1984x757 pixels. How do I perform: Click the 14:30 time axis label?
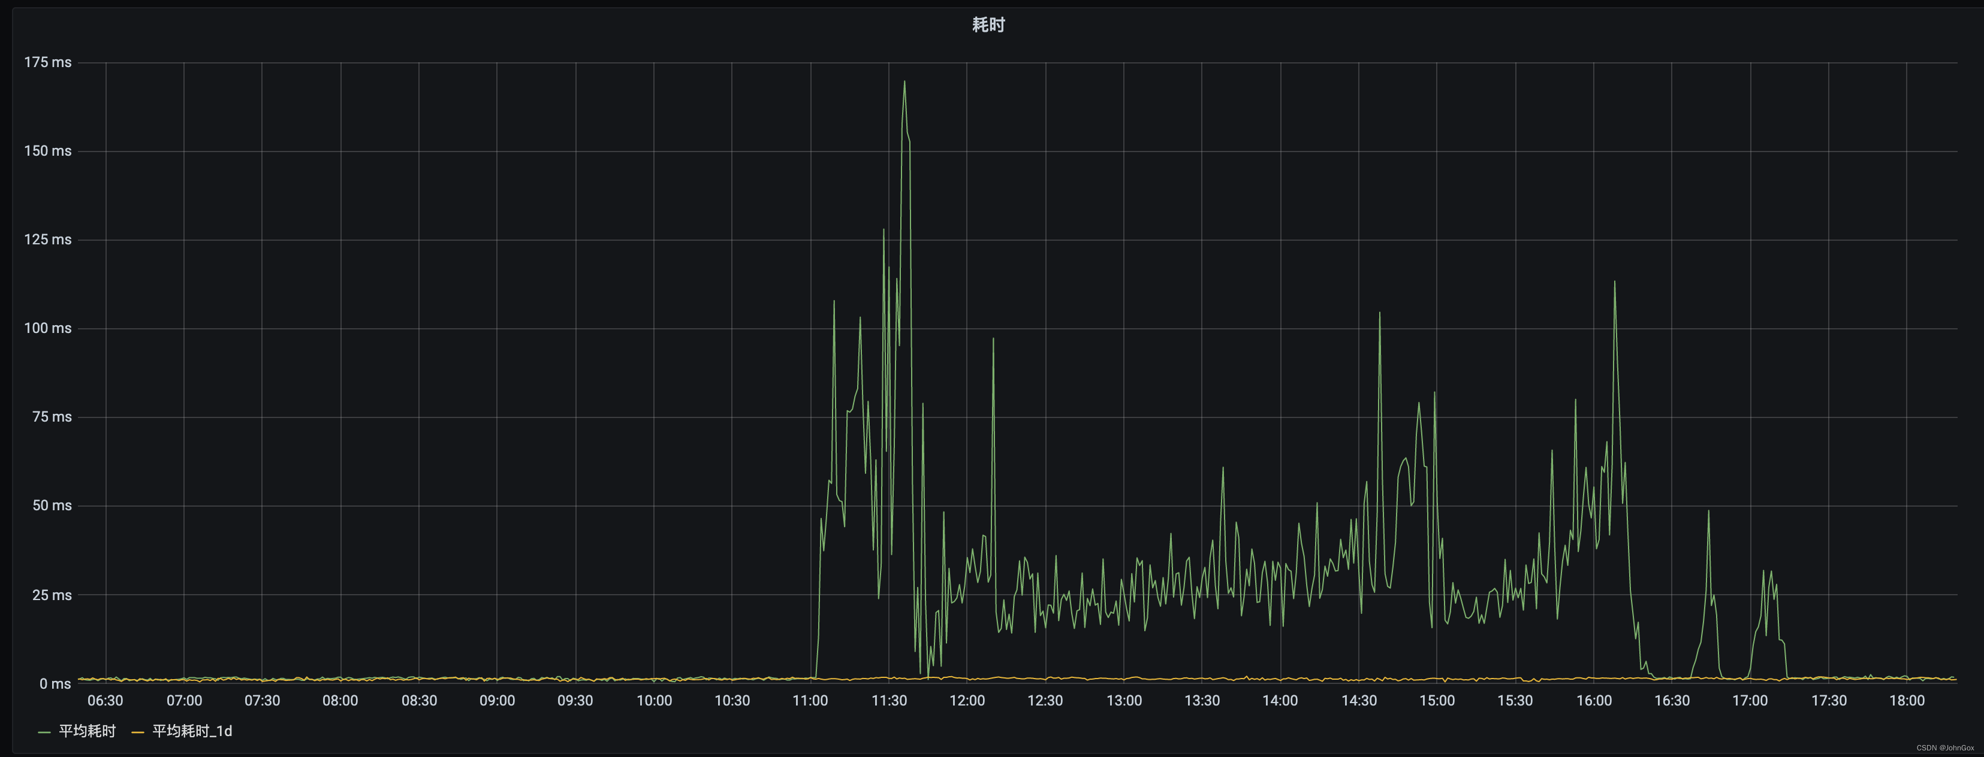coord(1359,700)
